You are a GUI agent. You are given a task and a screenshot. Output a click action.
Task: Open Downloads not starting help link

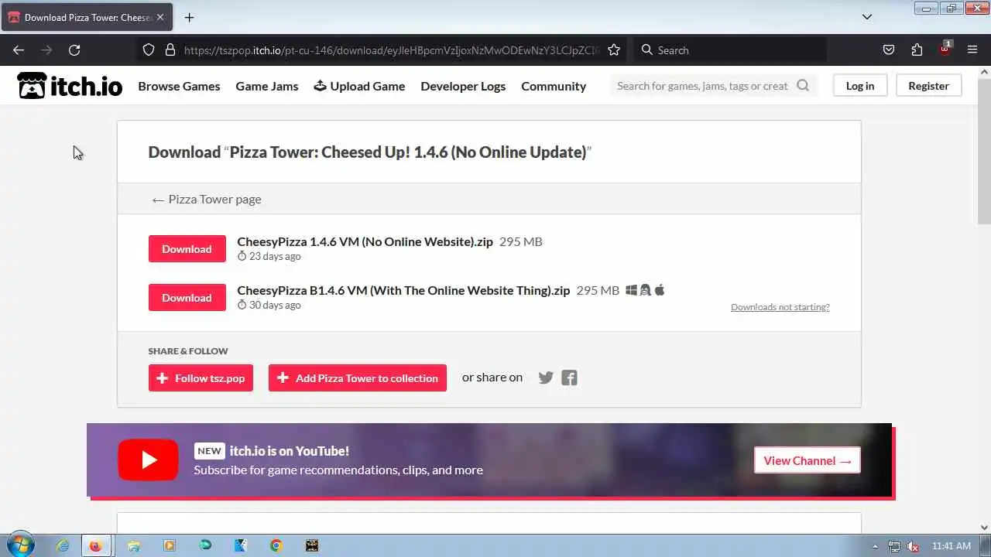780,307
